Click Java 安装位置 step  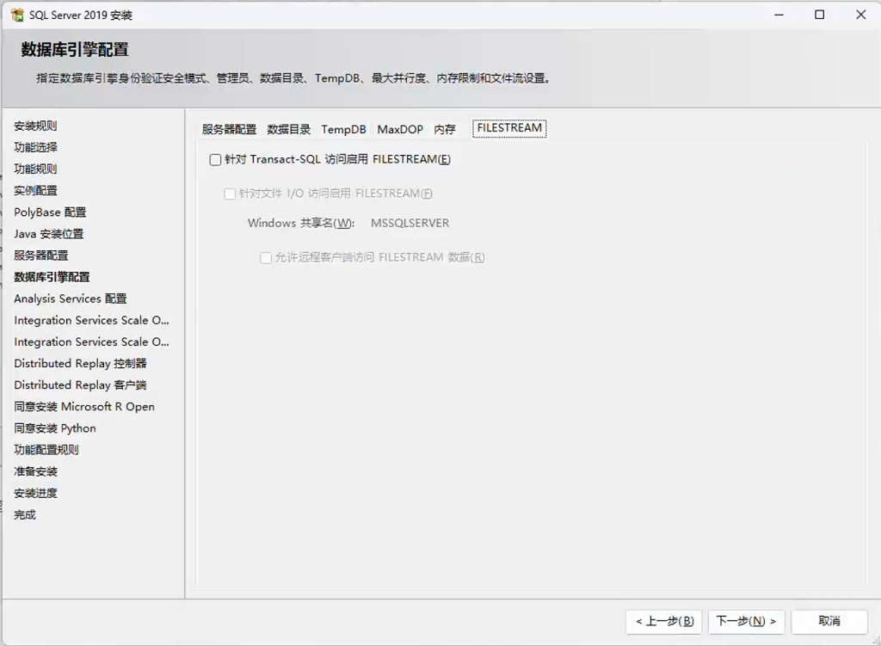(49, 234)
